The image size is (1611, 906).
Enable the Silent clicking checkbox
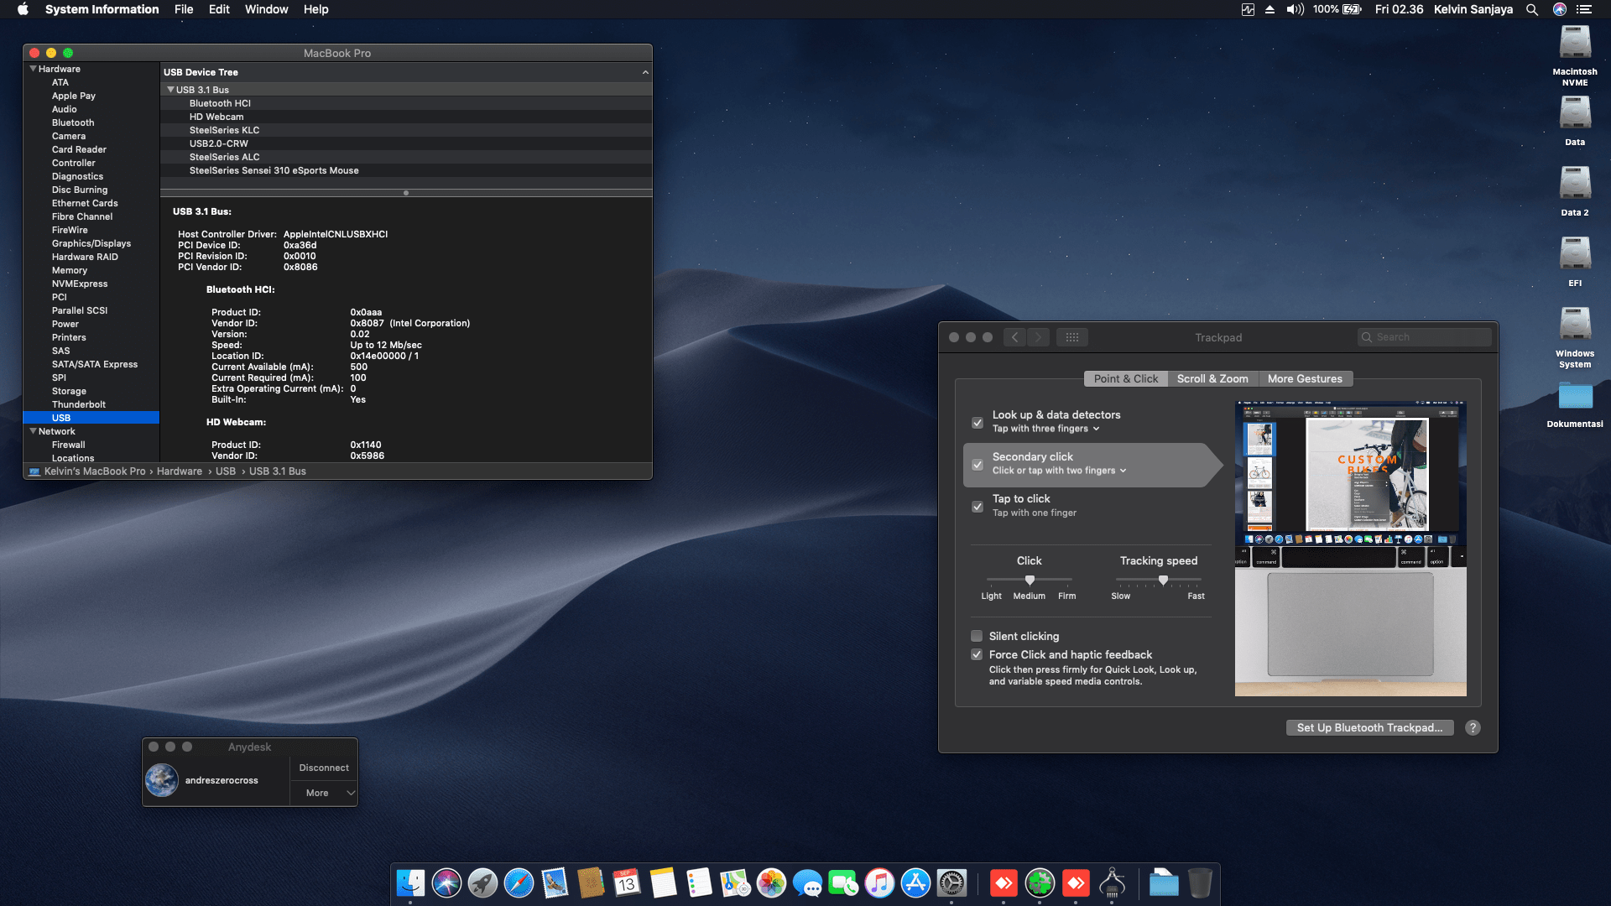coord(977,636)
